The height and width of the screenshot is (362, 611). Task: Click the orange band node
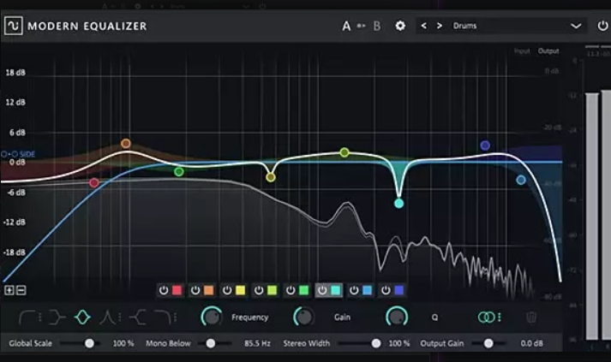[125, 144]
